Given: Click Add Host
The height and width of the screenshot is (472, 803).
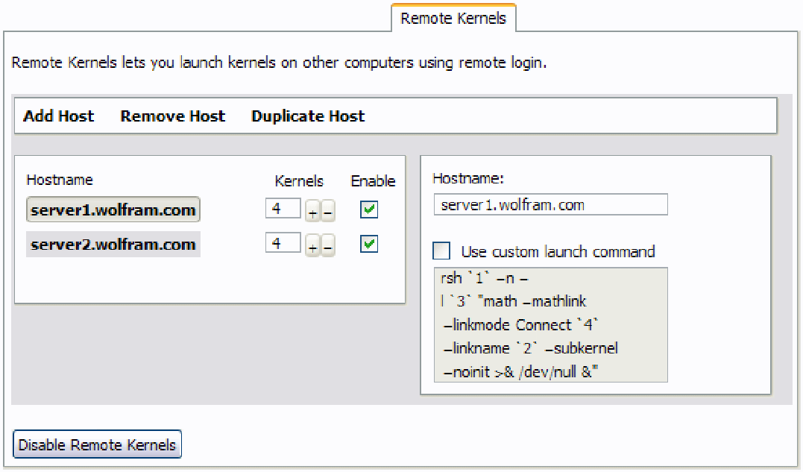Looking at the screenshot, I should (x=59, y=116).
